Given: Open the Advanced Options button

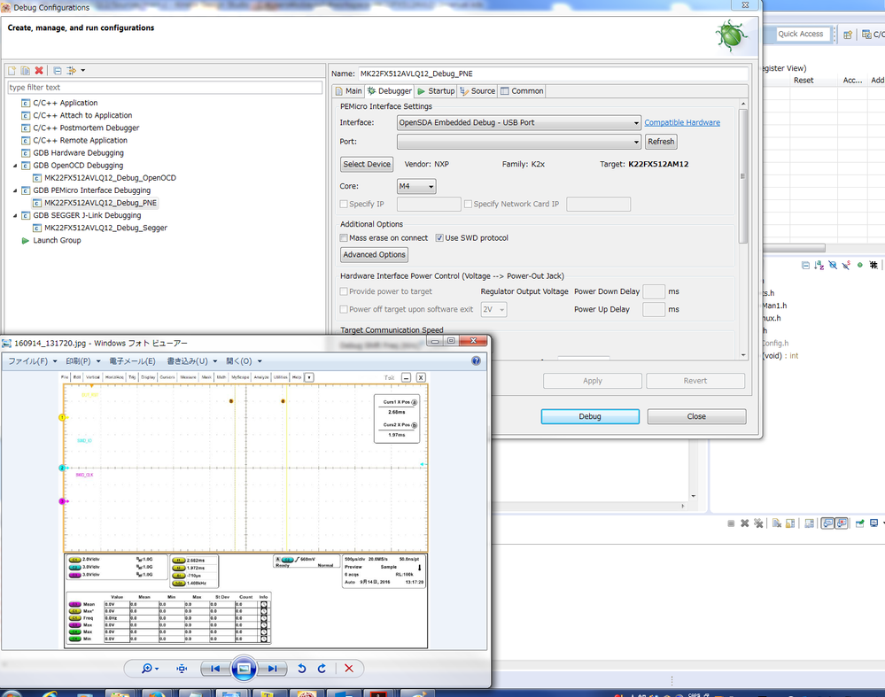Looking at the screenshot, I should 374,254.
